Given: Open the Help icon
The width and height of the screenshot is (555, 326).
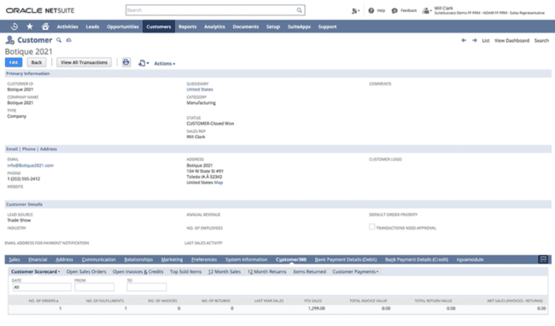Looking at the screenshot, I should (371, 10).
